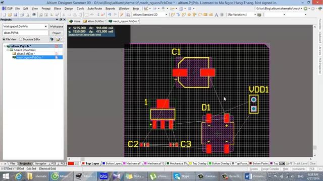Pin the Projects panel

61,20
